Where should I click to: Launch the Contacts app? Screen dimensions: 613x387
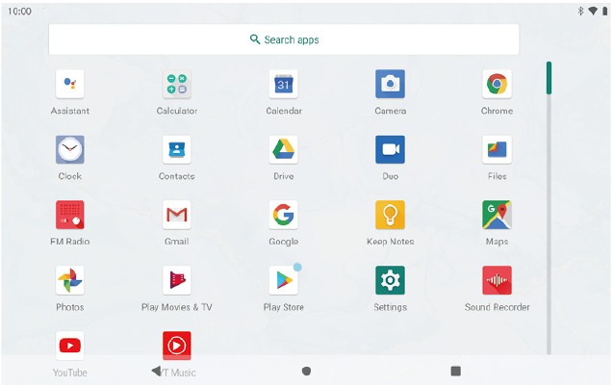click(x=177, y=149)
